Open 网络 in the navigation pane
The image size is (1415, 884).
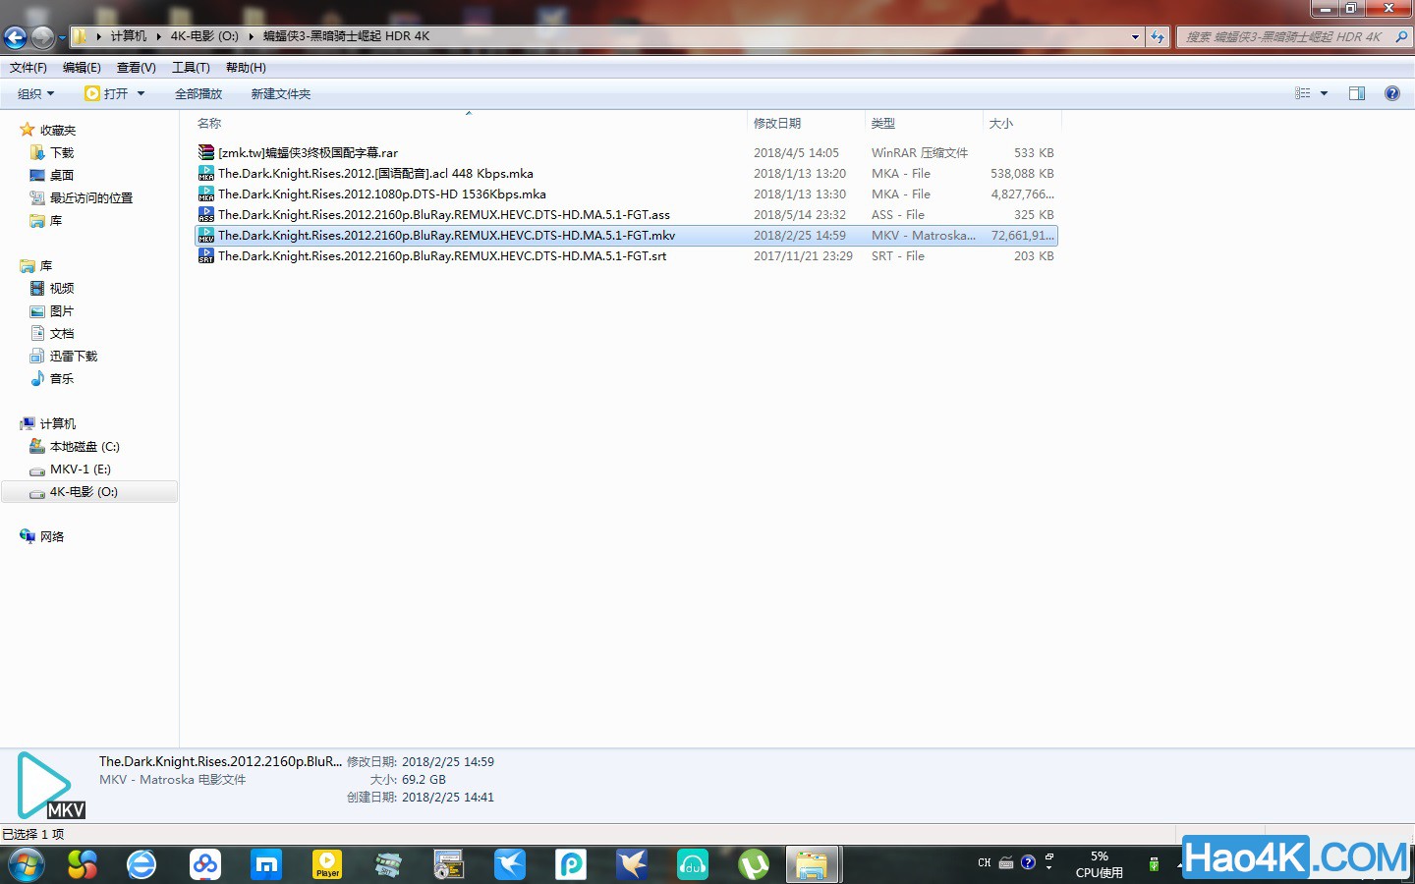[x=51, y=536]
